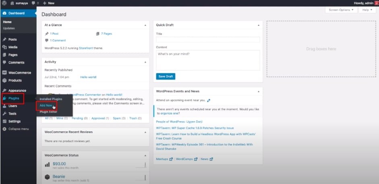
Task: Open the comments bubble icon in admin bar
Action: 33,3
